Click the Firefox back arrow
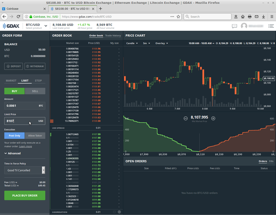Viewport: 276px width, 215px height. [x=4, y=16]
